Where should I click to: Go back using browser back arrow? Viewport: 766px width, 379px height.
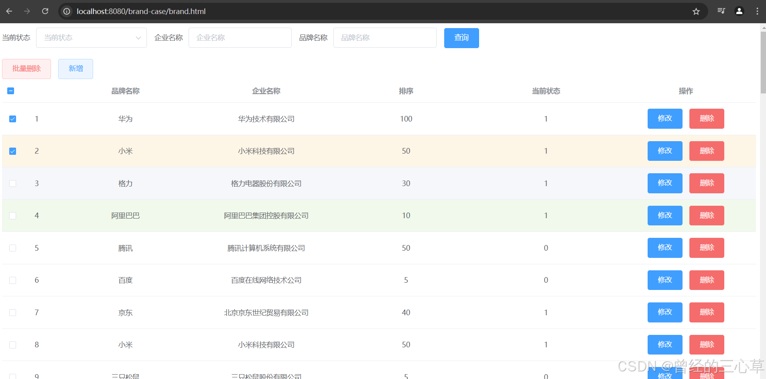coord(9,11)
